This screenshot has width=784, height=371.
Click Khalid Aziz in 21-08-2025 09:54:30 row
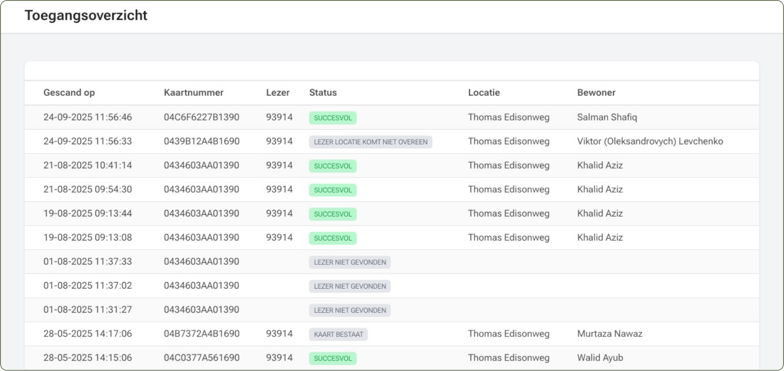(600, 189)
